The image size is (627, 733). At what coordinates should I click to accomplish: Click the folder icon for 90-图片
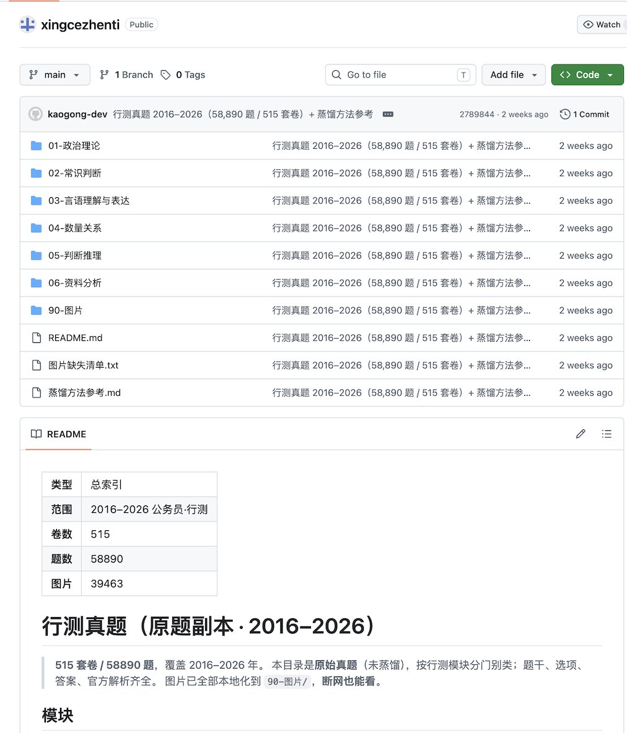pos(36,311)
